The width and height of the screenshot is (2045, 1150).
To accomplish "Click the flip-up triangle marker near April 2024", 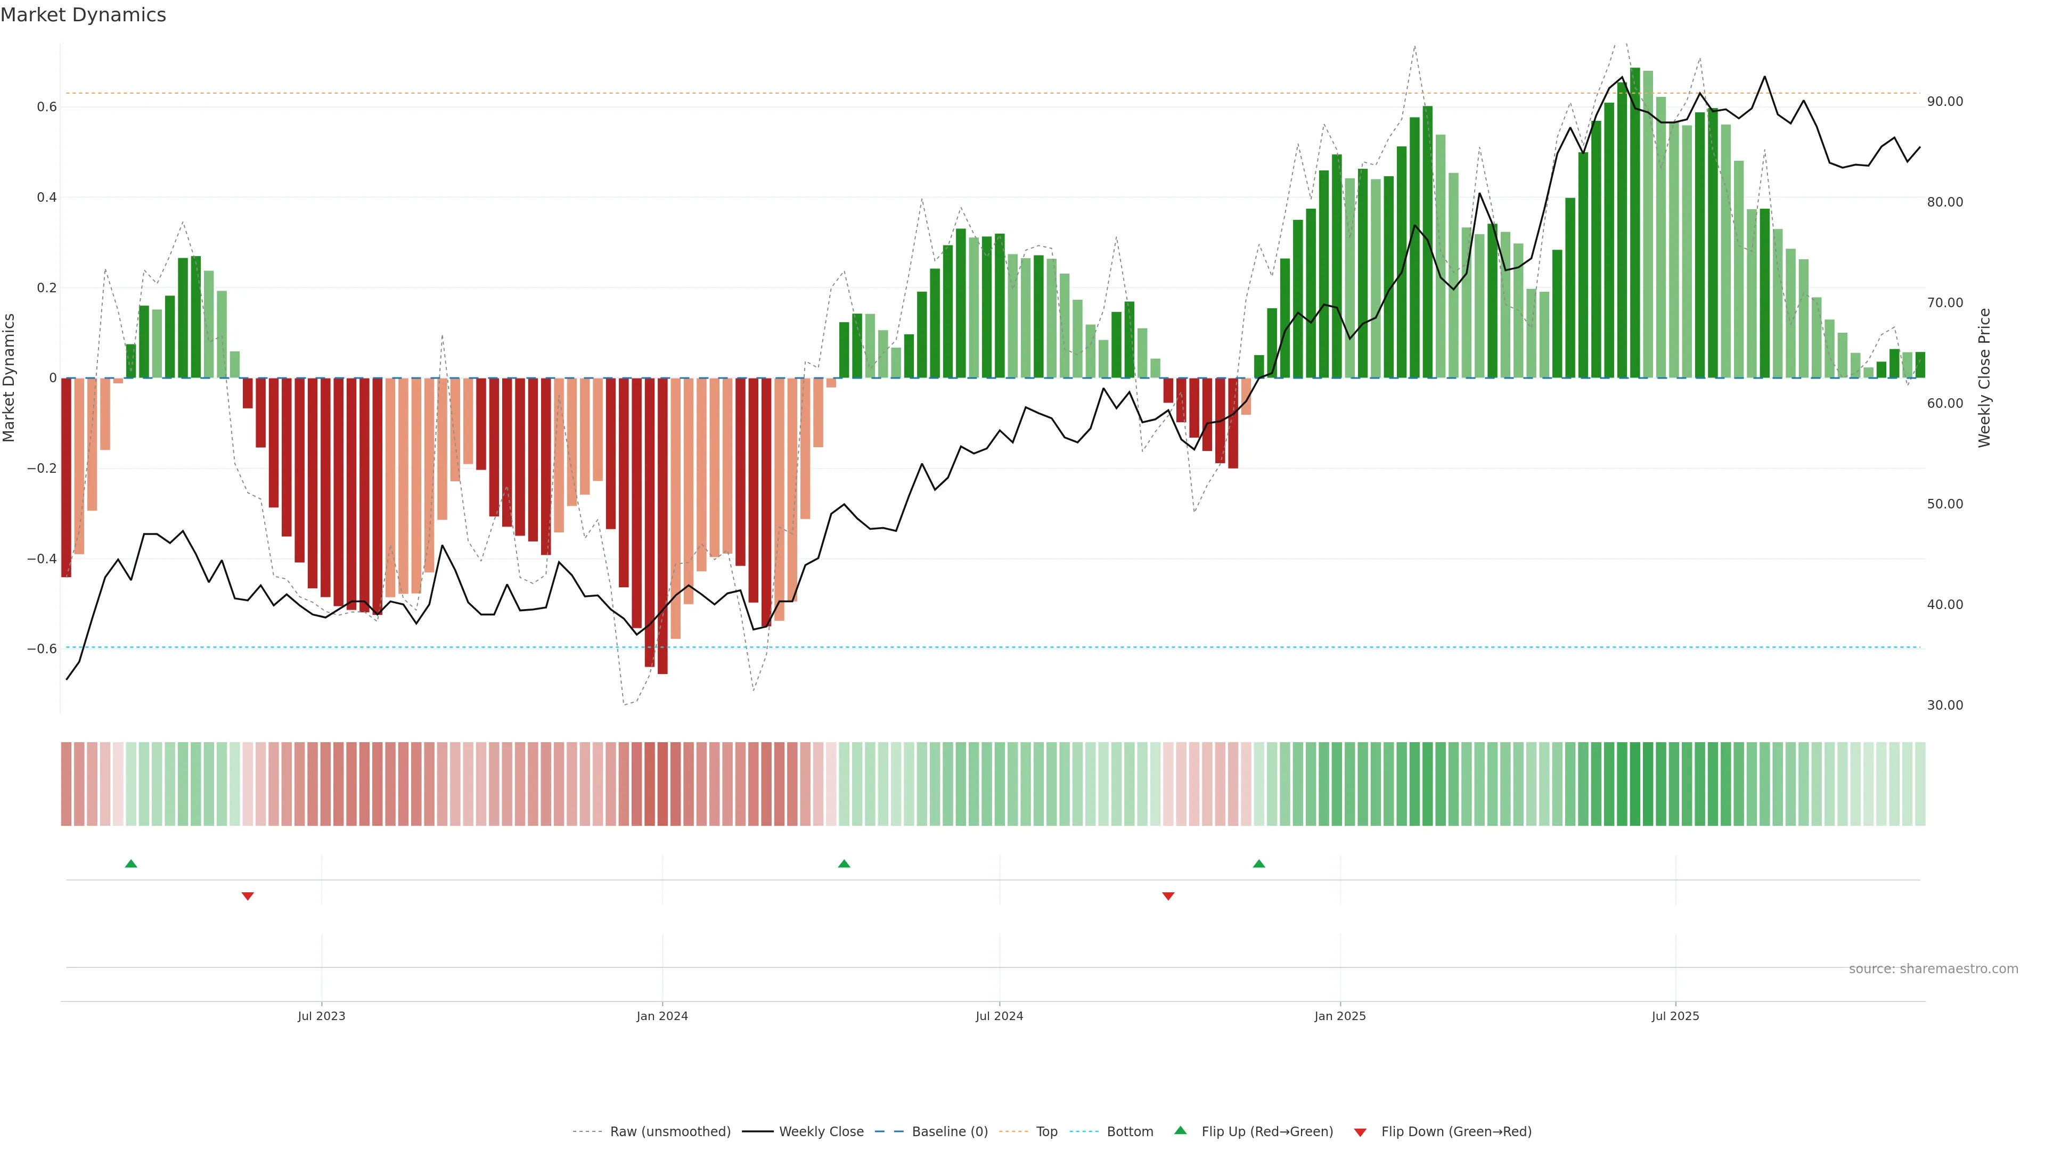I will (844, 864).
